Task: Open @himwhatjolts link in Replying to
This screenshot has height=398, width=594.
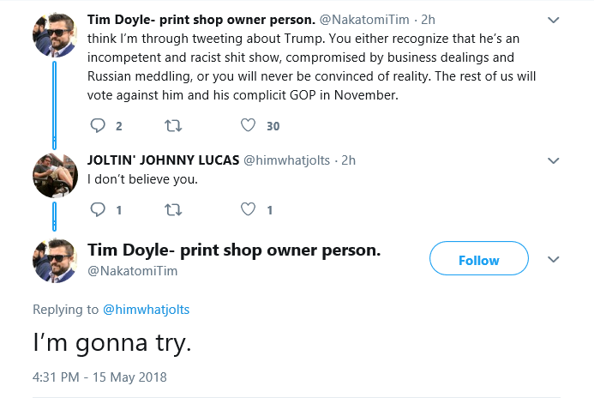Action: point(147,310)
